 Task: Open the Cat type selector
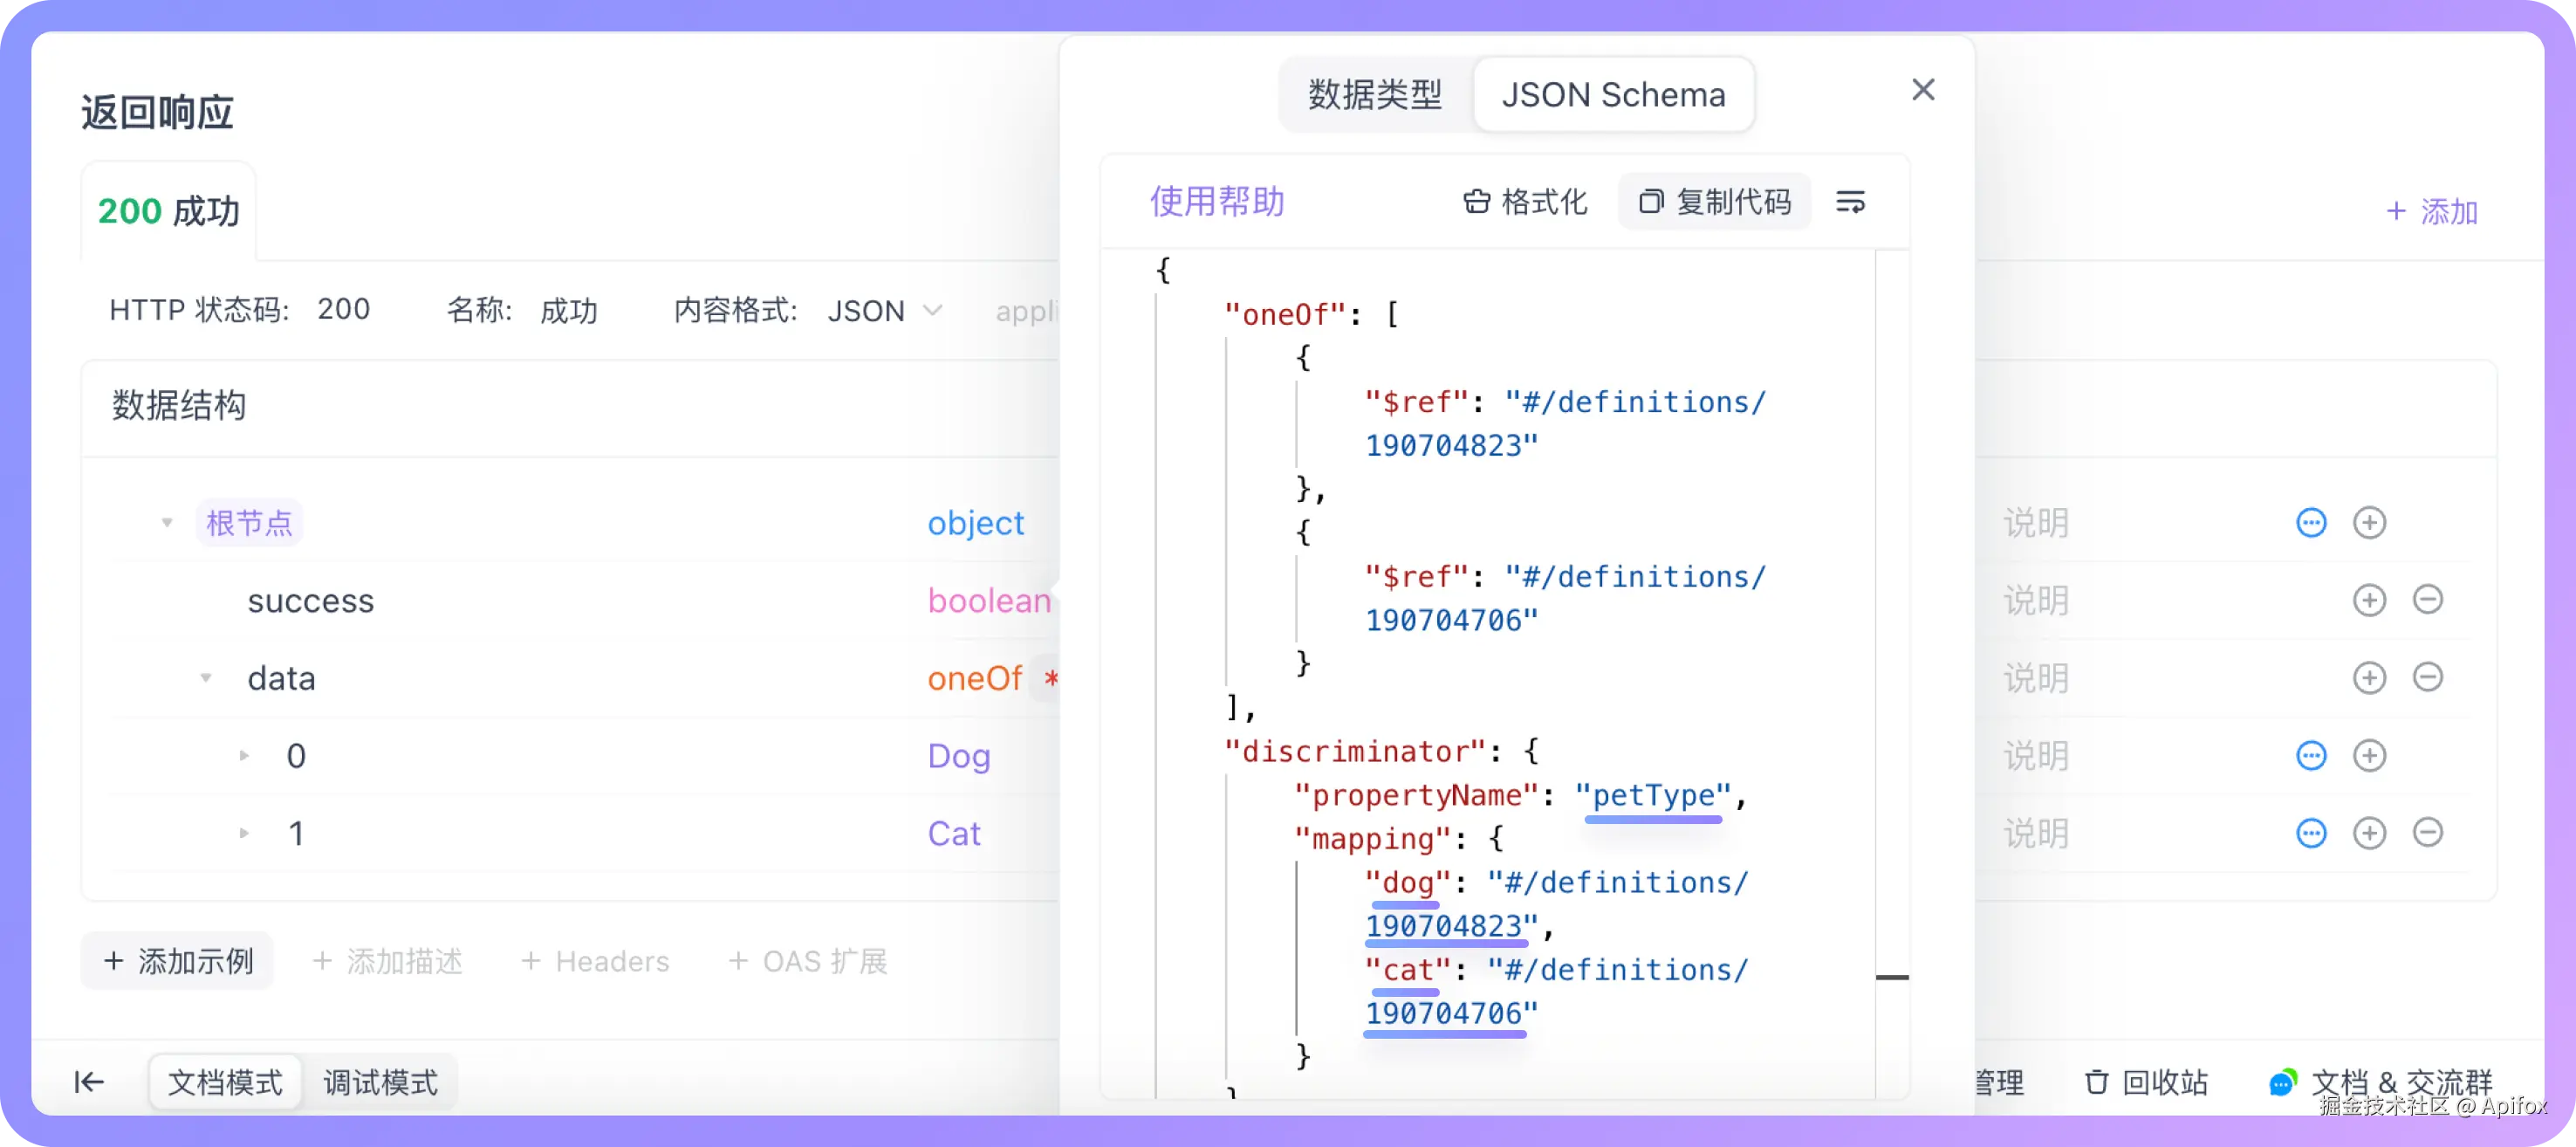click(953, 833)
